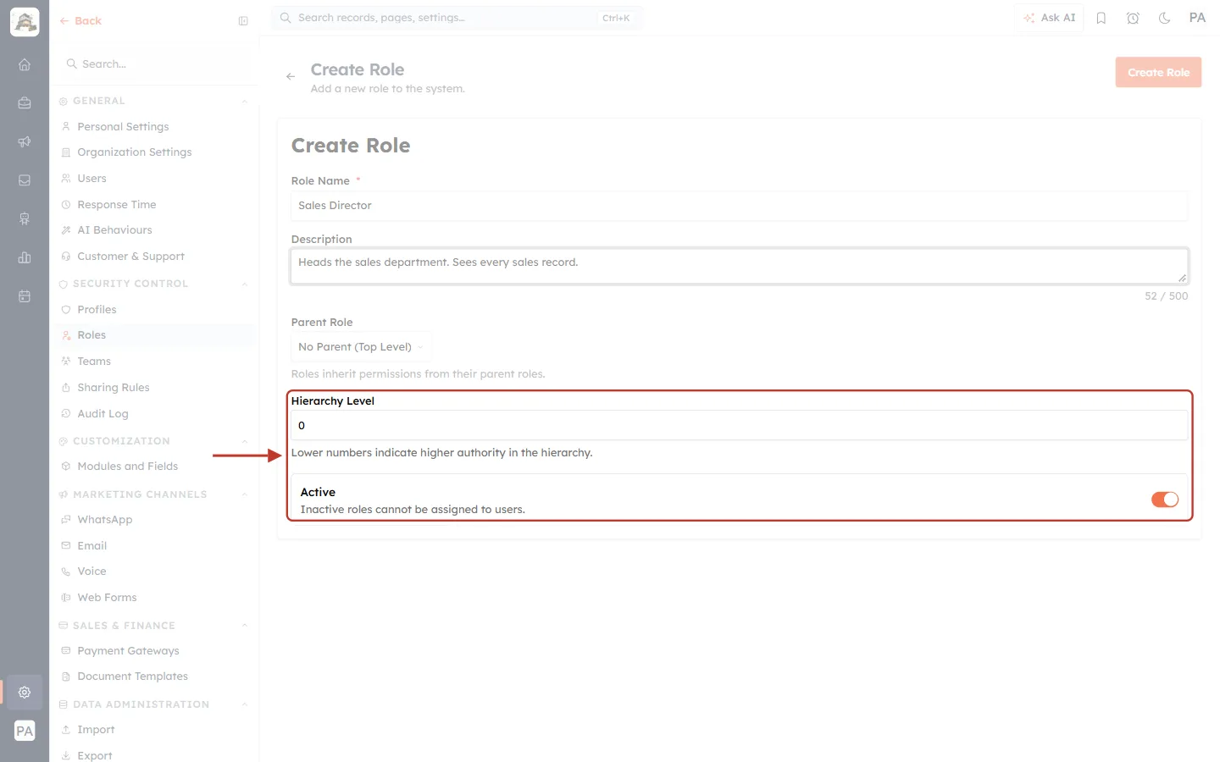Click the sidebar Search box
Viewport: 1220px width, 762px height.
coord(154,64)
